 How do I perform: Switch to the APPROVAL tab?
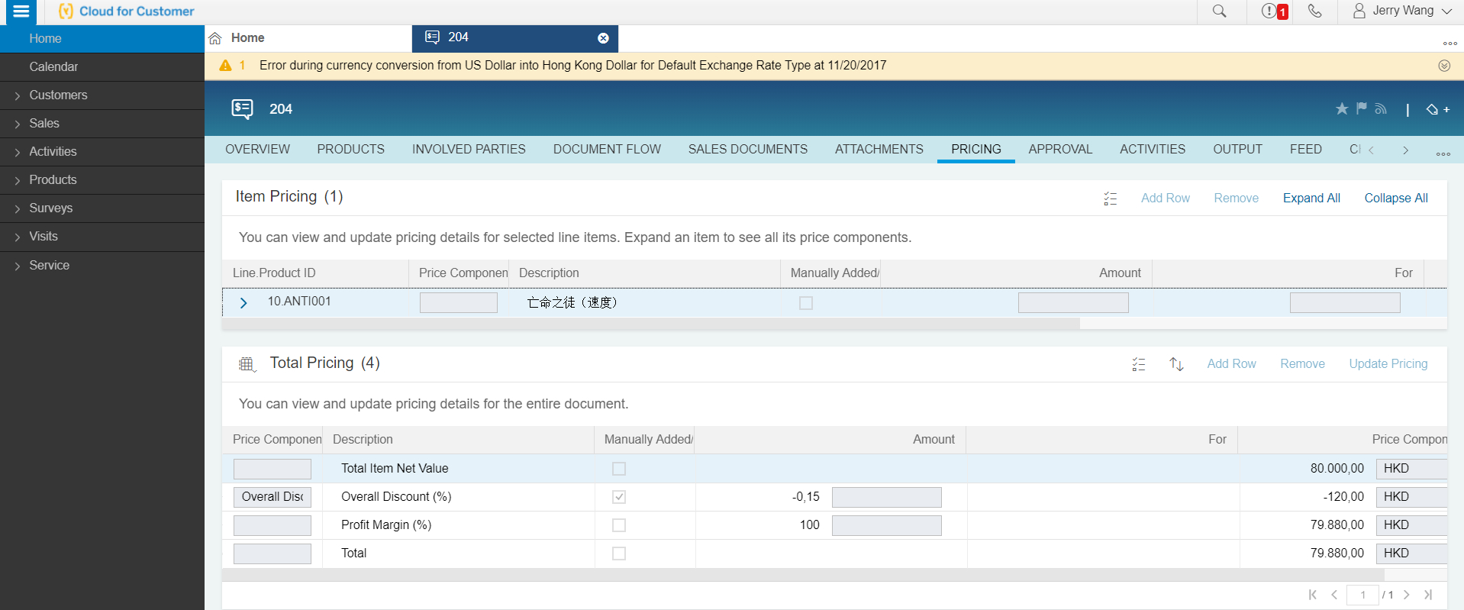1060,150
